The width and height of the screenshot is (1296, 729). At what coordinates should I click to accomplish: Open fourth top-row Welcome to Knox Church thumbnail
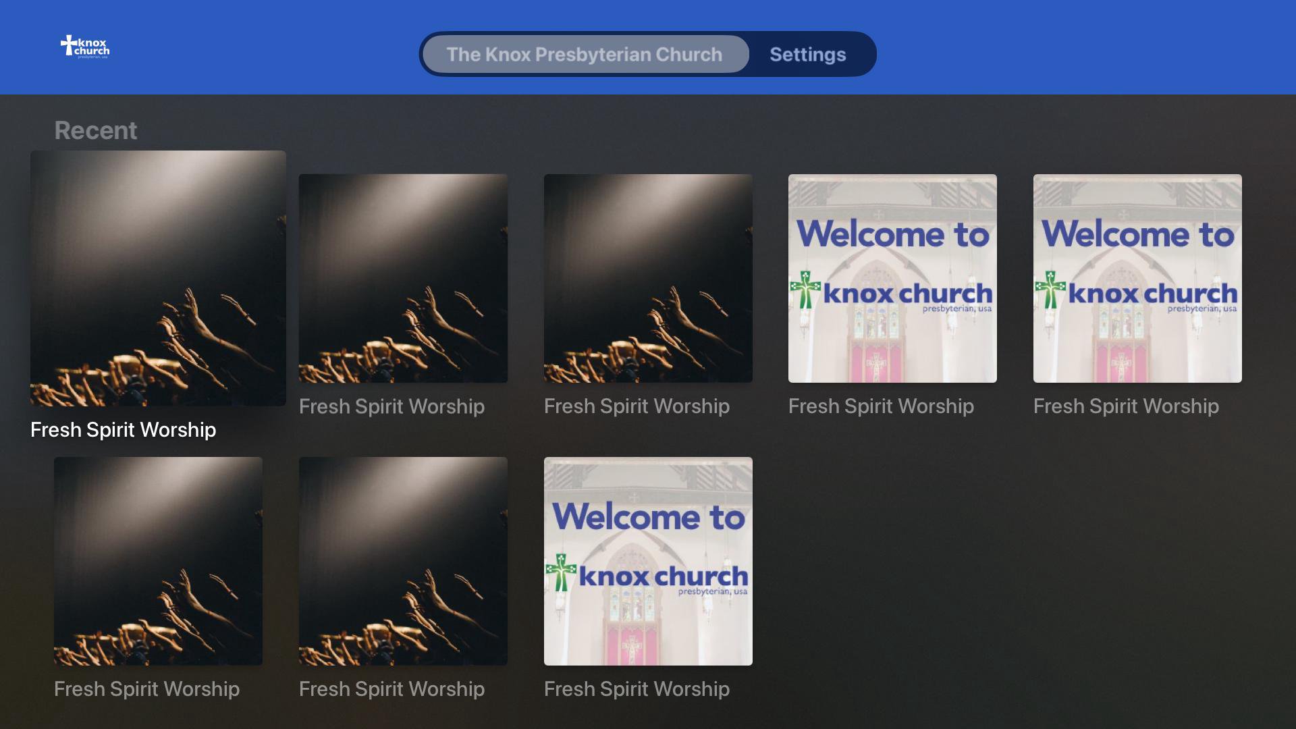[892, 278]
